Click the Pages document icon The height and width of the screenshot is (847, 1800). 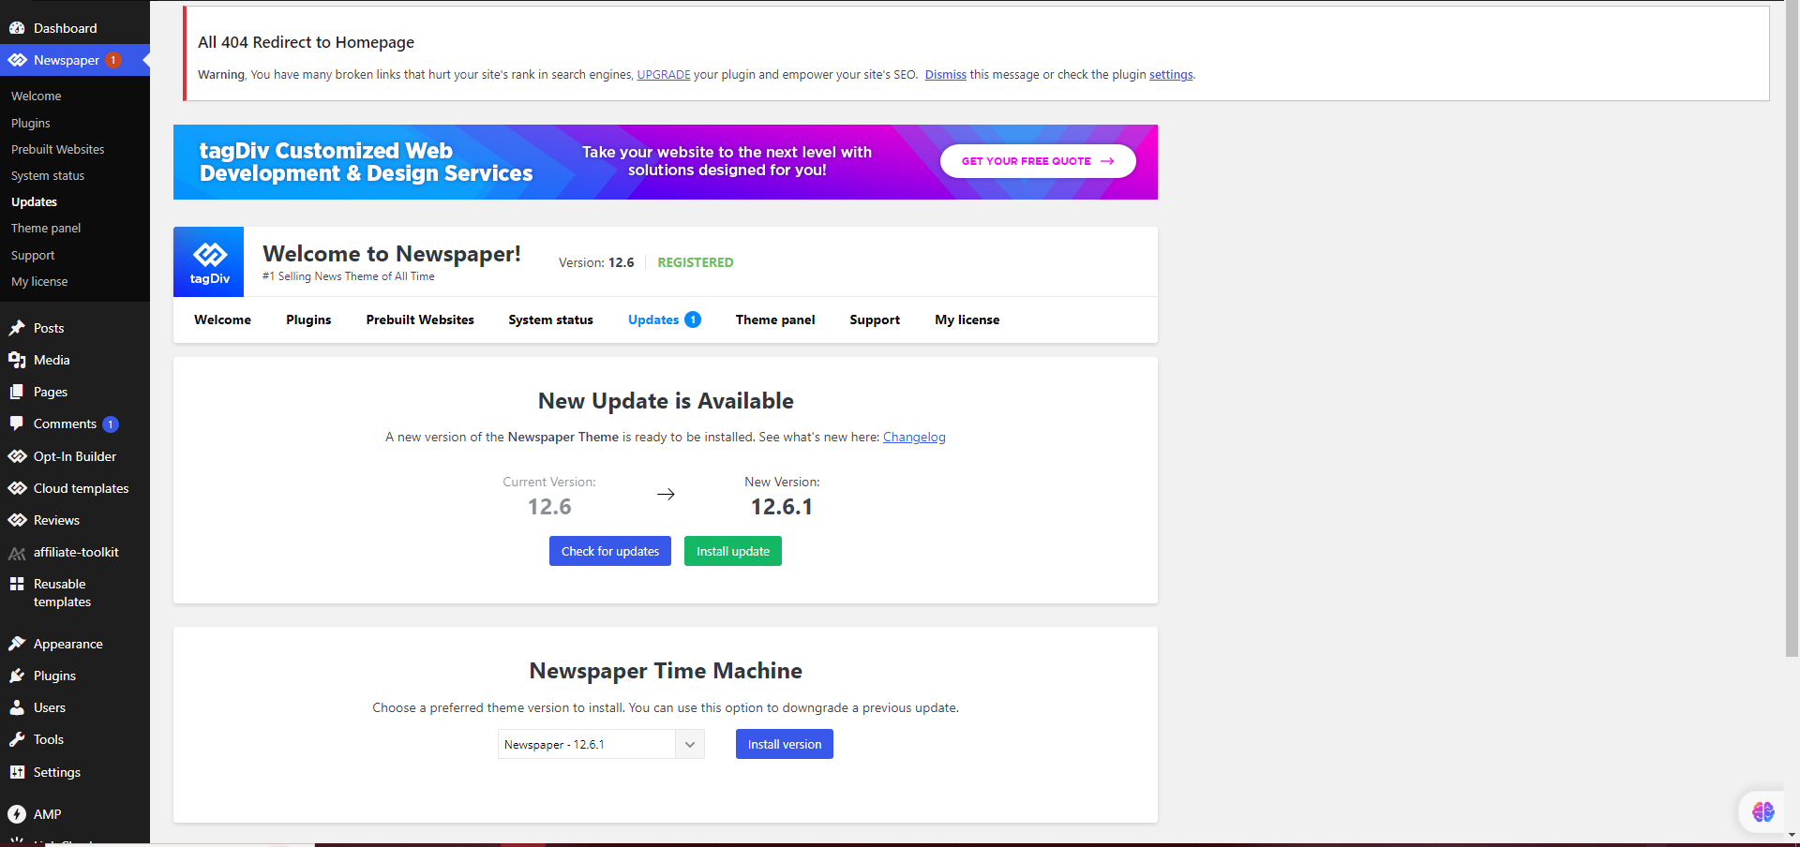click(x=17, y=392)
